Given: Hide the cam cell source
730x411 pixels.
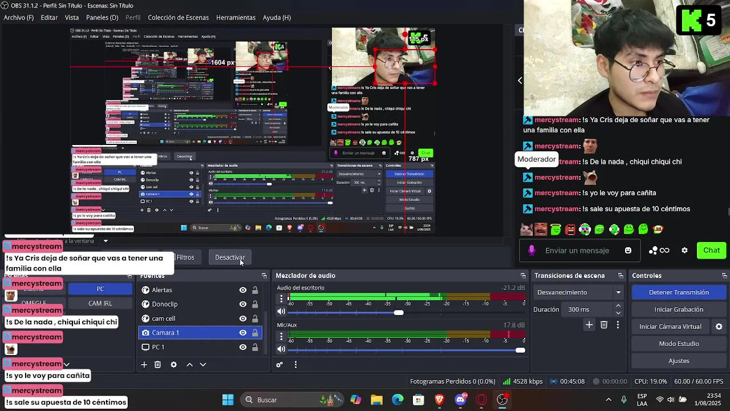Looking at the screenshot, I should 243,319.
